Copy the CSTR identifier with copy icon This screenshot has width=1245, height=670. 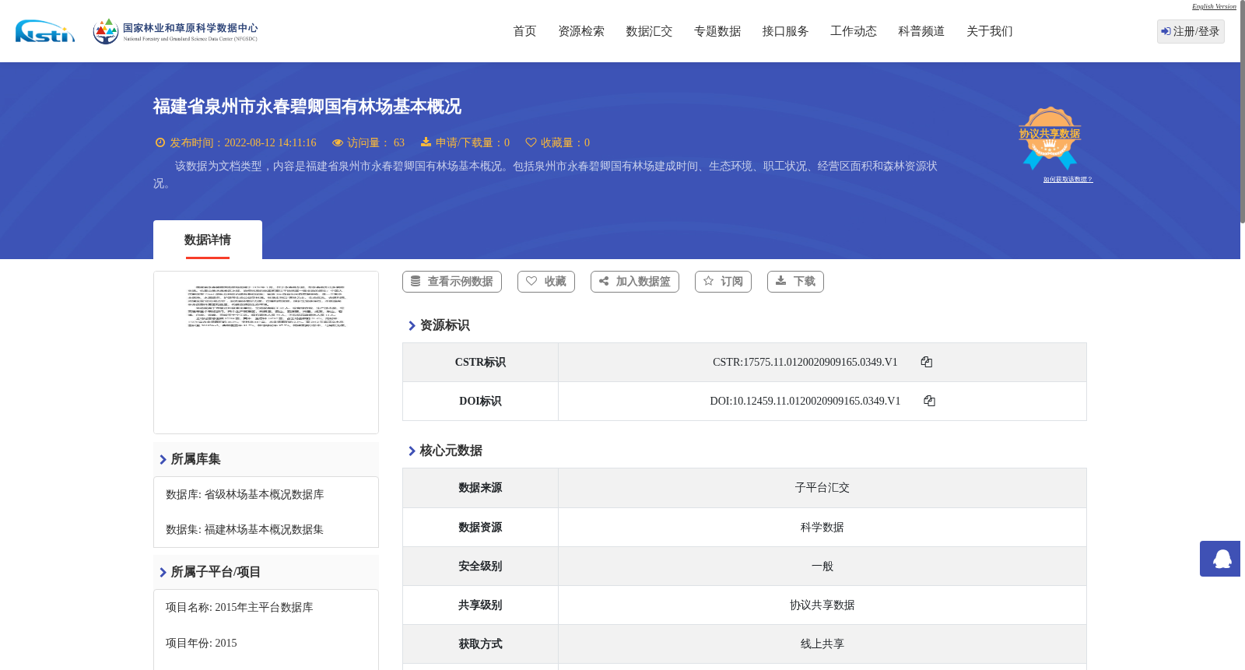click(926, 362)
